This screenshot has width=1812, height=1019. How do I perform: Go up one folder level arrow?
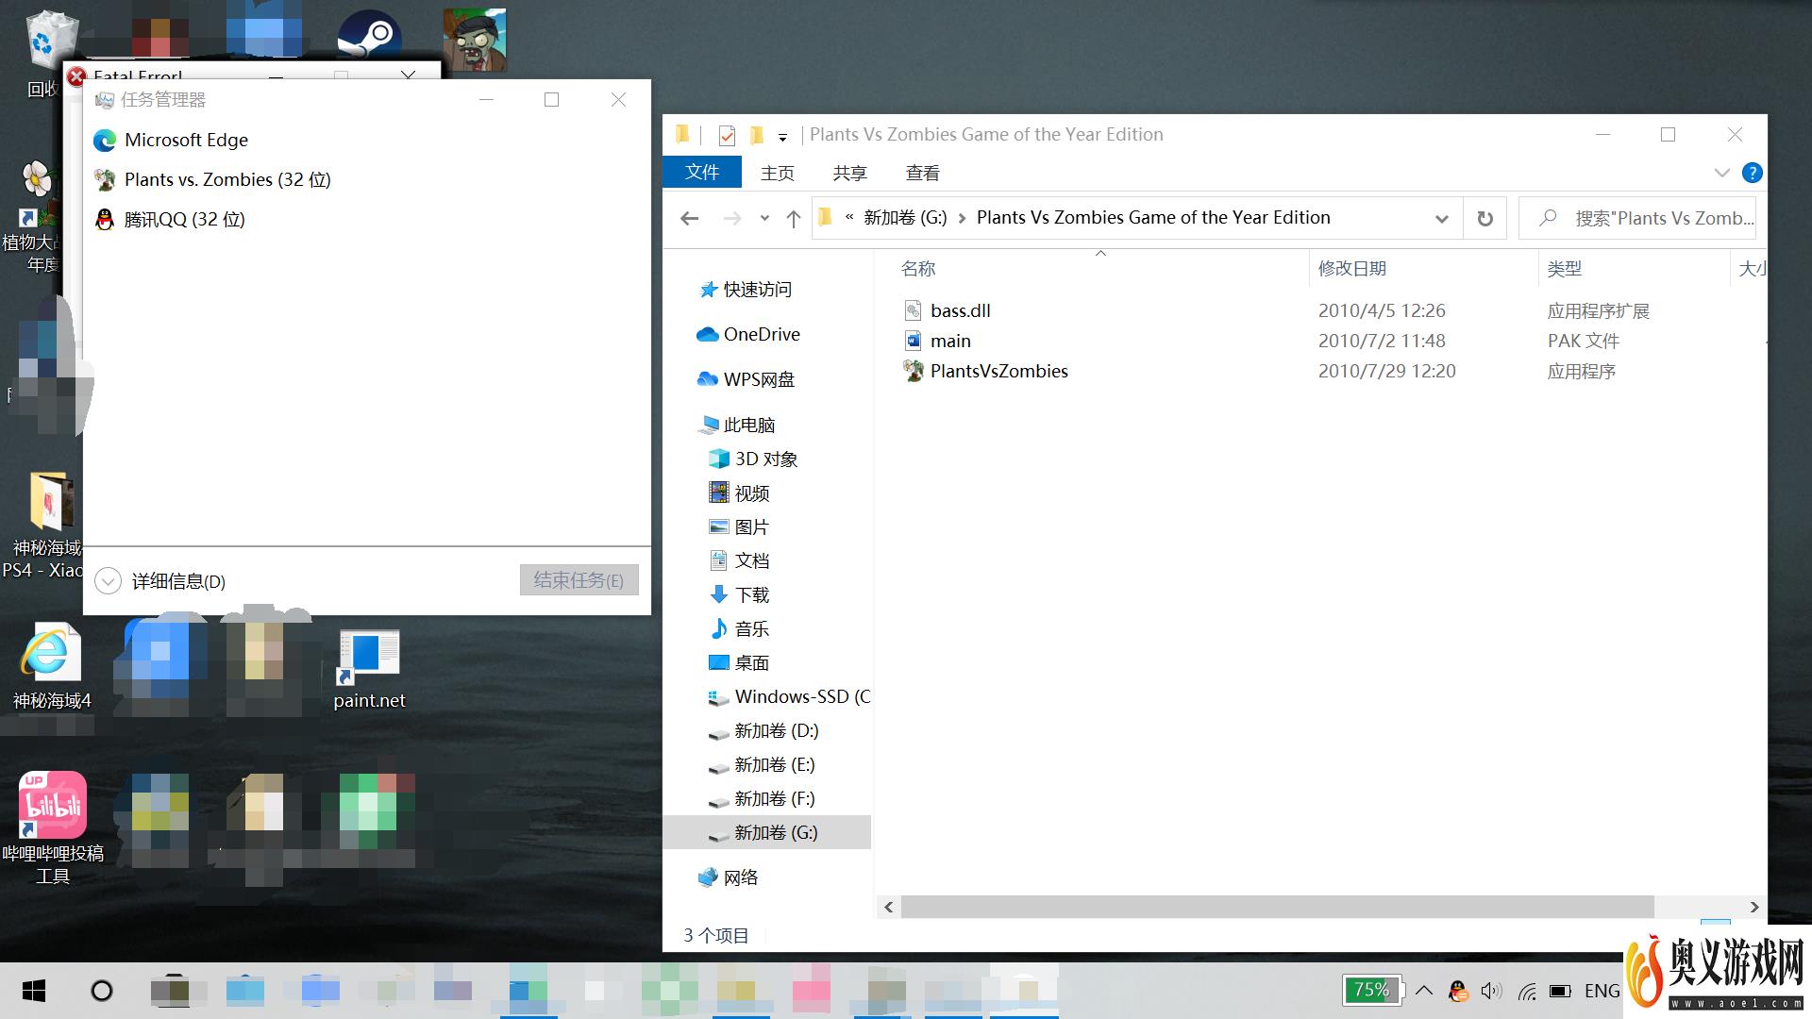793,218
